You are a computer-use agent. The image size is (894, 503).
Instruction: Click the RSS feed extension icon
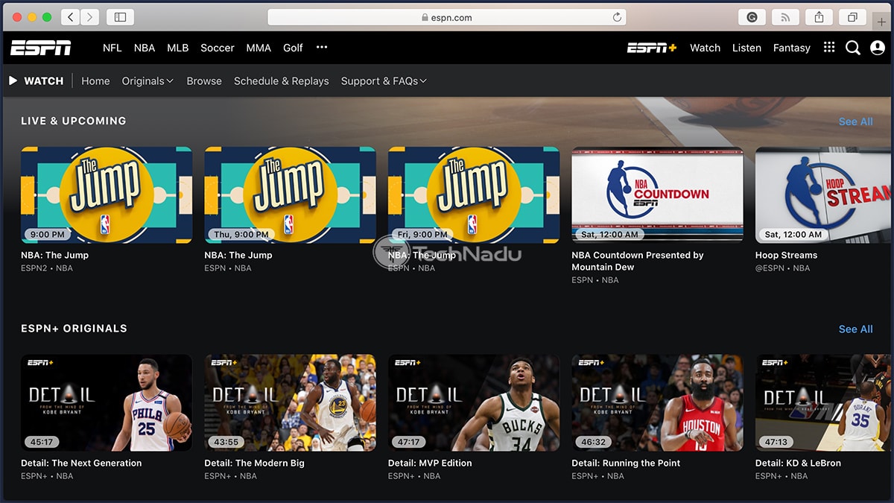pos(786,16)
